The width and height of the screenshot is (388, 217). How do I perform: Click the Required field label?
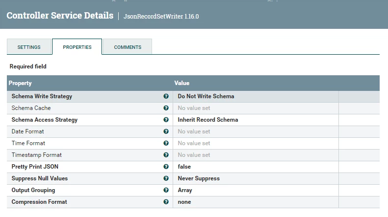coord(28,66)
